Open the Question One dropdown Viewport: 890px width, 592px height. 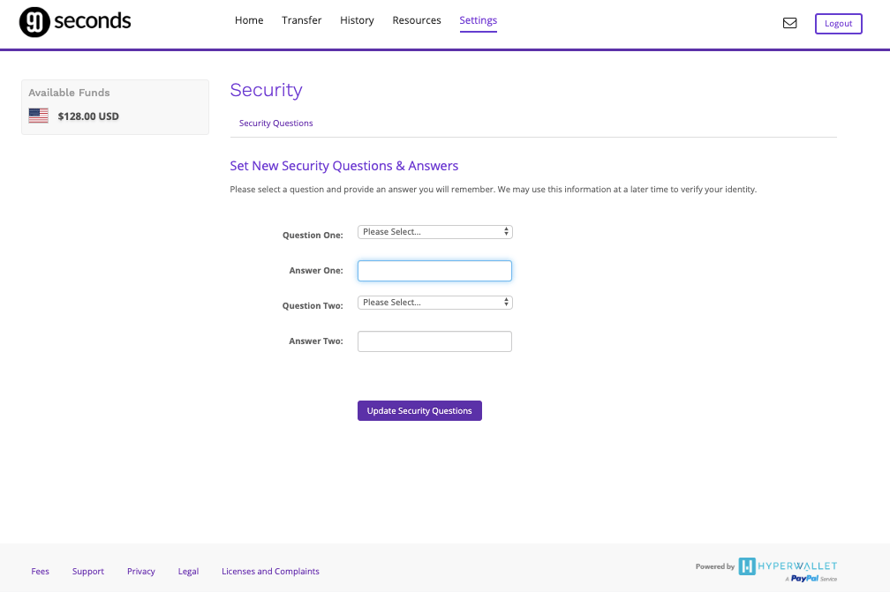pyautogui.click(x=434, y=231)
